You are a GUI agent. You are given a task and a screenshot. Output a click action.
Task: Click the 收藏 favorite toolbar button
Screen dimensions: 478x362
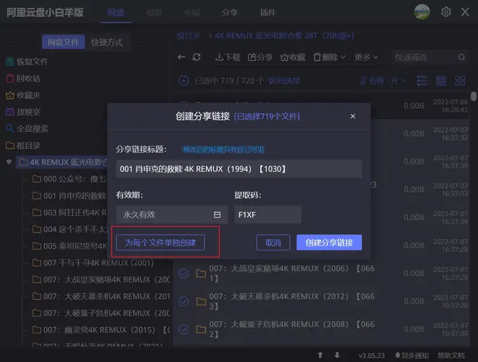293,57
